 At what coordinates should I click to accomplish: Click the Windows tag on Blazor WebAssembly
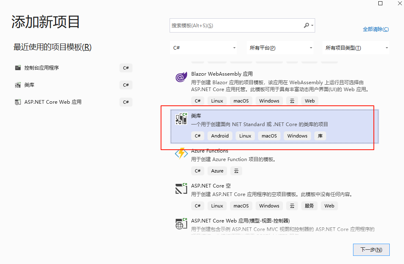[269, 101]
